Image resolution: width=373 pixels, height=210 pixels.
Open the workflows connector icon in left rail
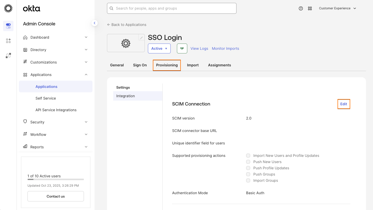point(8,55)
